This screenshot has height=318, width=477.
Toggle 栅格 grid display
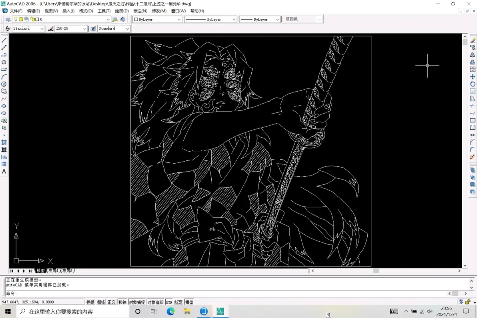pyautogui.click(x=101, y=302)
